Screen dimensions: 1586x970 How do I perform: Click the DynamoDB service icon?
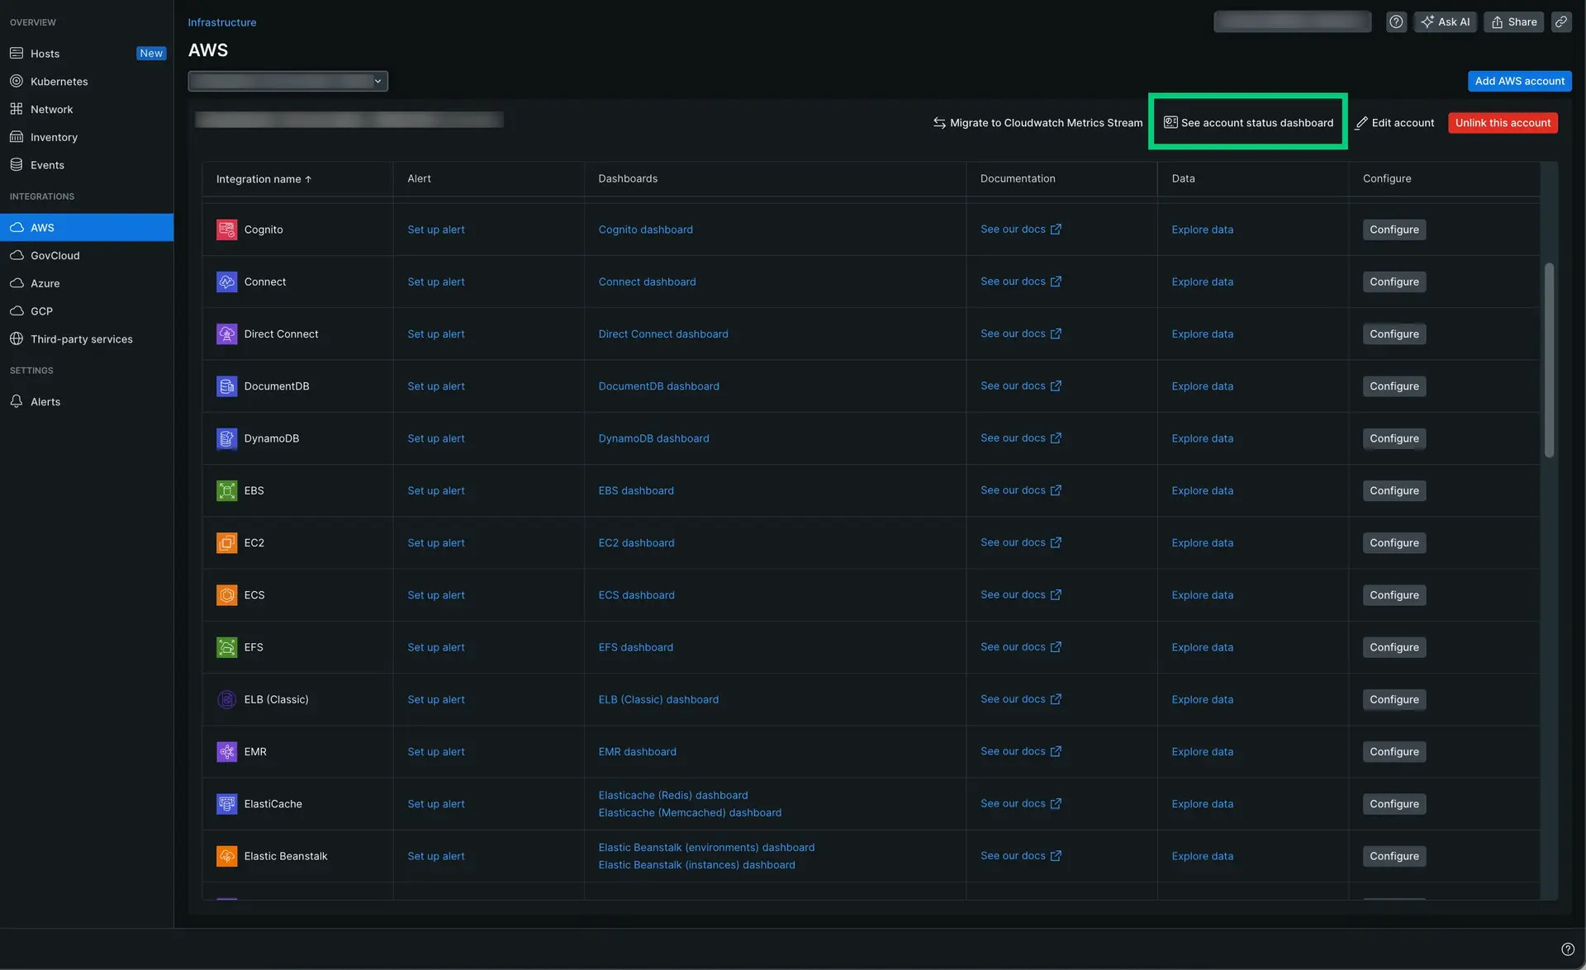(226, 438)
